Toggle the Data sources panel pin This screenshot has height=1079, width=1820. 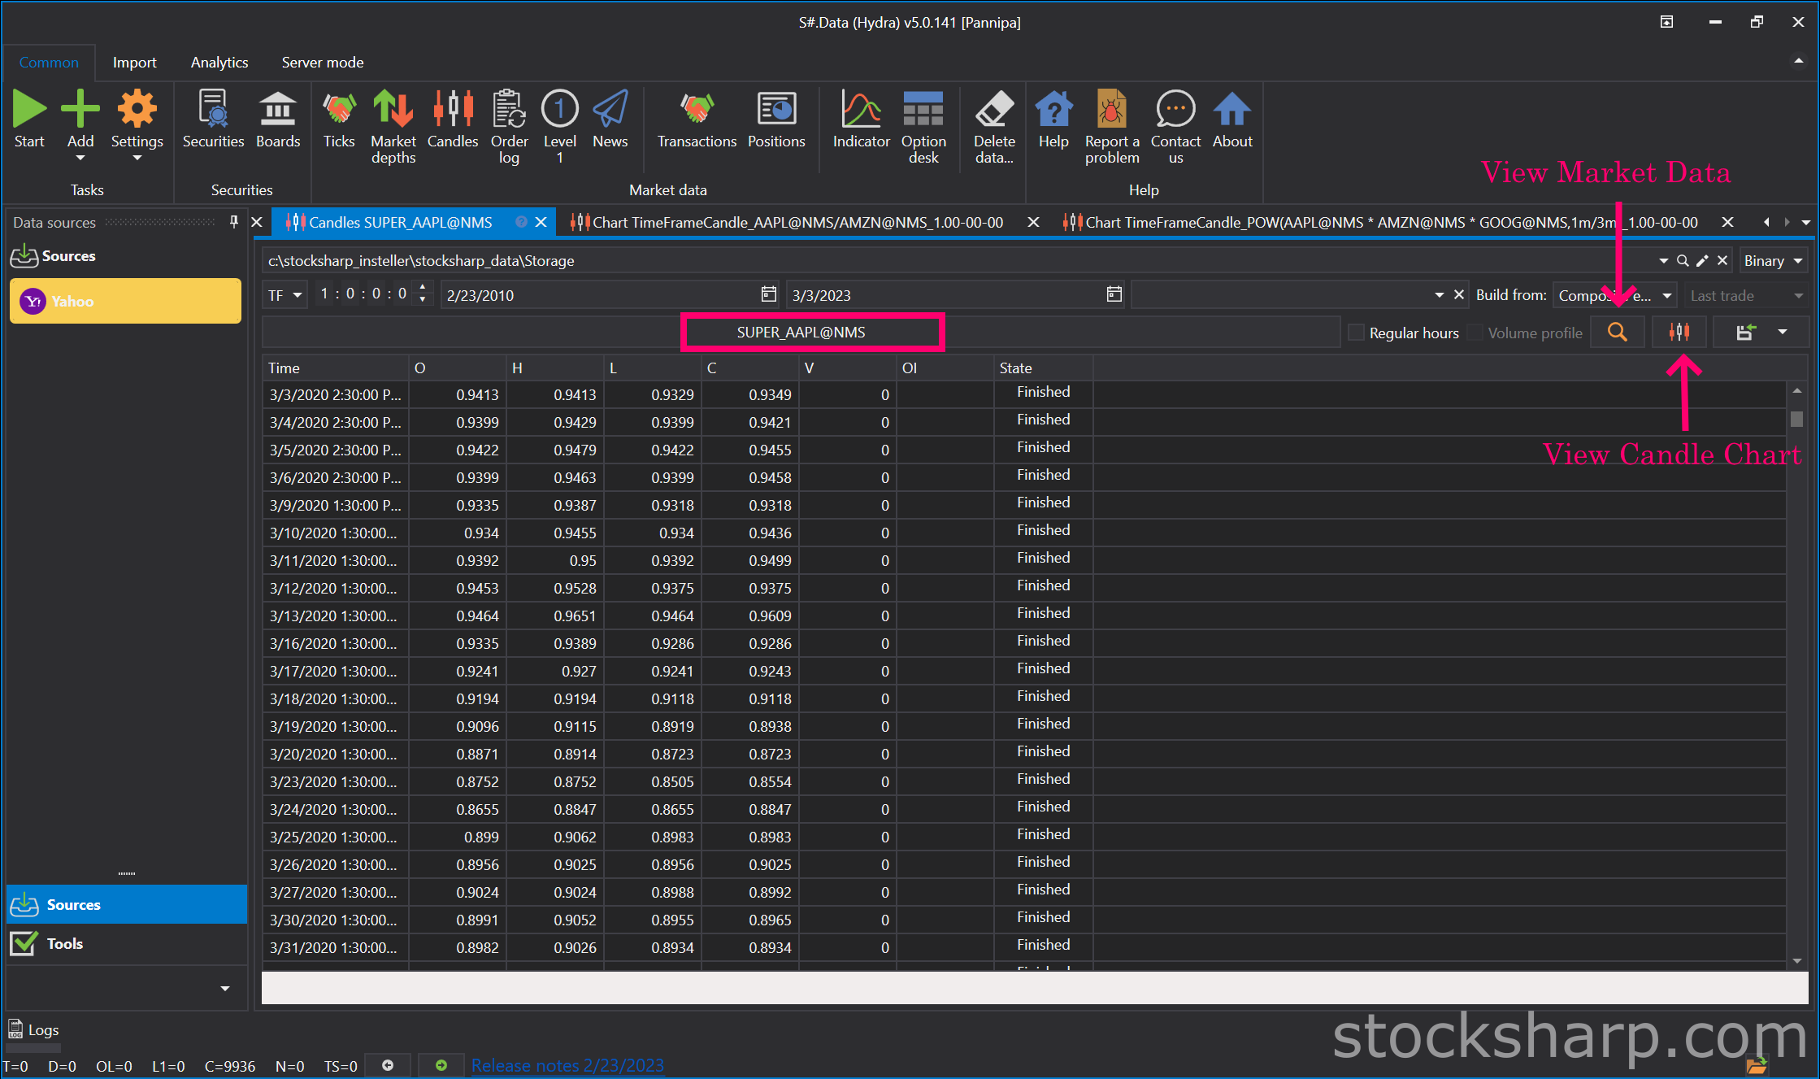point(234,222)
